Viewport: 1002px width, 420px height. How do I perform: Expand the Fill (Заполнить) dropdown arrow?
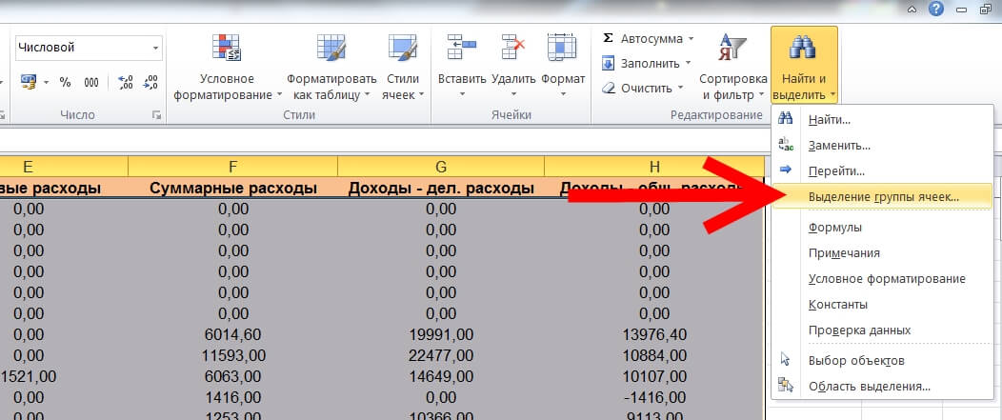[687, 64]
